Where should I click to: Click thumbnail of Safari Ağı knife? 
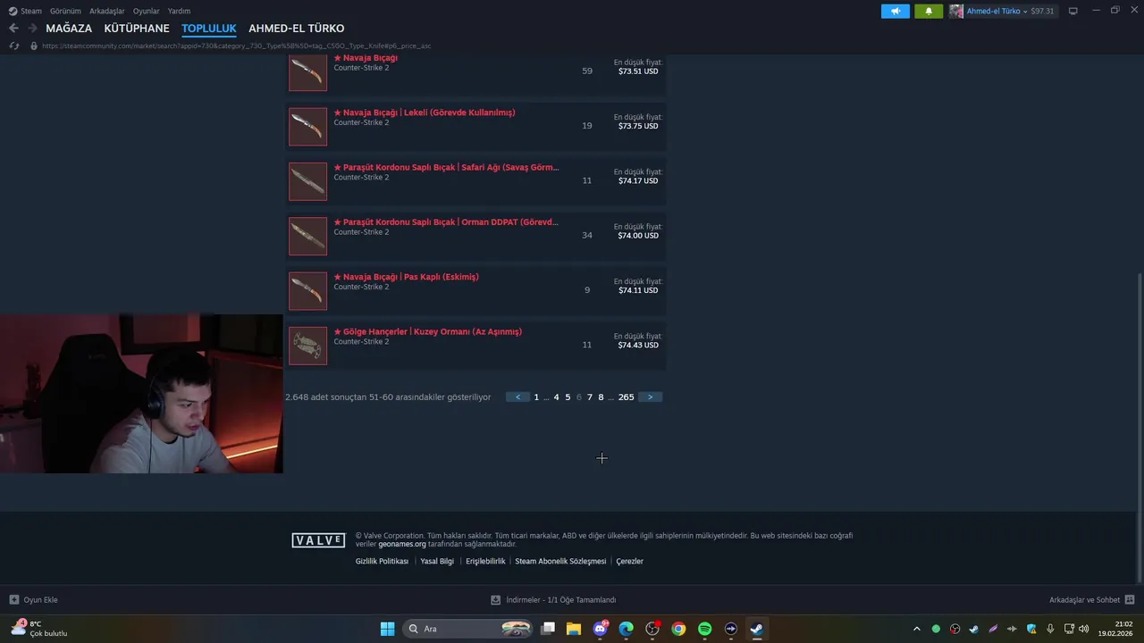(307, 181)
